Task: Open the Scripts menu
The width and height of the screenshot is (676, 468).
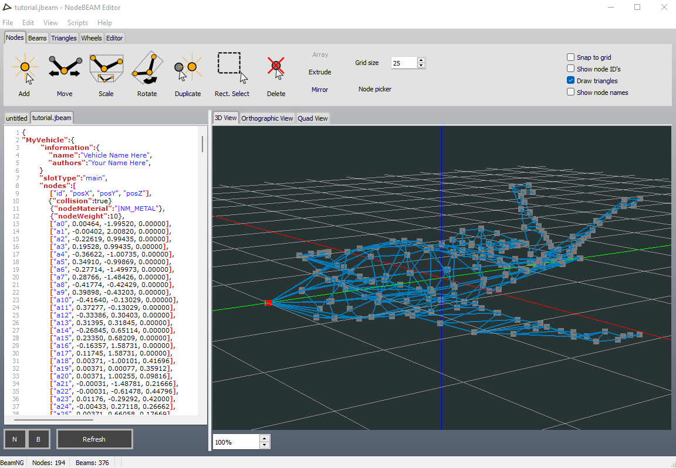Action: pos(77,23)
